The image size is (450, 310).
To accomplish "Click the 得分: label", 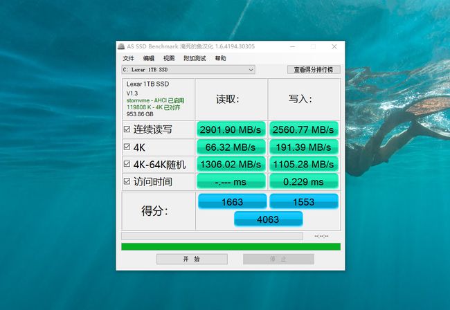I will click(x=154, y=211).
